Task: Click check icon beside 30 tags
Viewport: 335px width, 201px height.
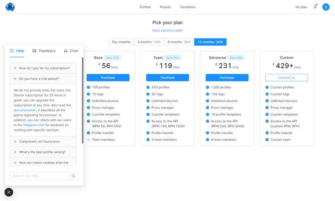Action: point(148,94)
